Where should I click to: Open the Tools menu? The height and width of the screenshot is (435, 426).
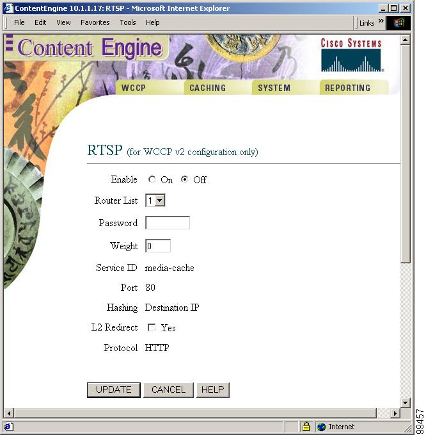(128, 22)
